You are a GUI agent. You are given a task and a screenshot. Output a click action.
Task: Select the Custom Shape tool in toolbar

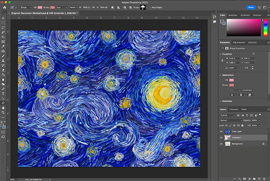3,103
